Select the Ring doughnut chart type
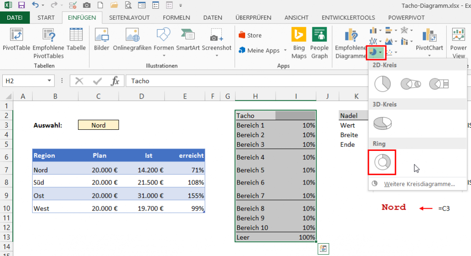471x256 pixels. coord(382,162)
